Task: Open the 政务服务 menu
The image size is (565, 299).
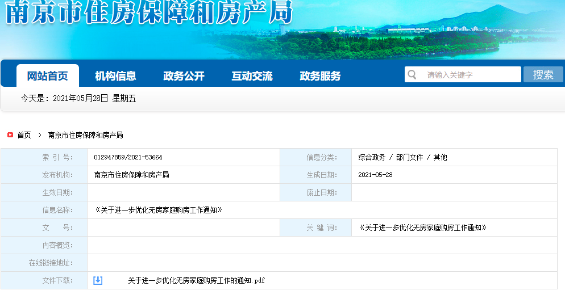Action: [320, 76]
